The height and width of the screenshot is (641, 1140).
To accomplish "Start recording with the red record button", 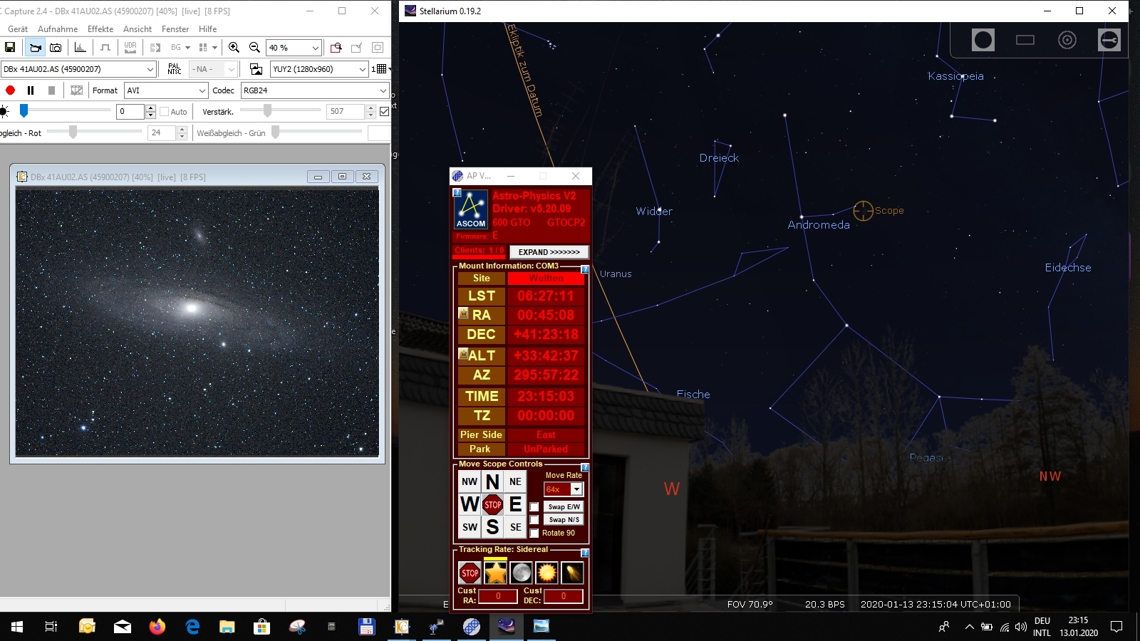I will tap(10, 90).
